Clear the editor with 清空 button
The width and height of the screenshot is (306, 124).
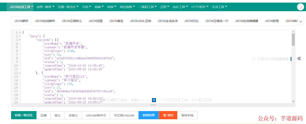coord(168,115)
